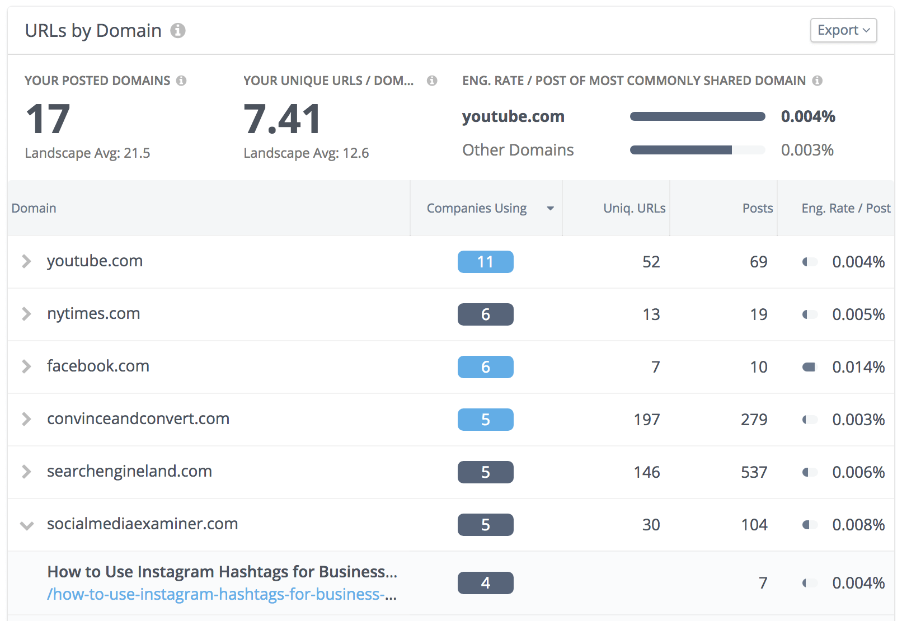Collapse the socialmediaexaminer.com row
Image resolution: width=902 pixels, height=621 pixels.
26,525
